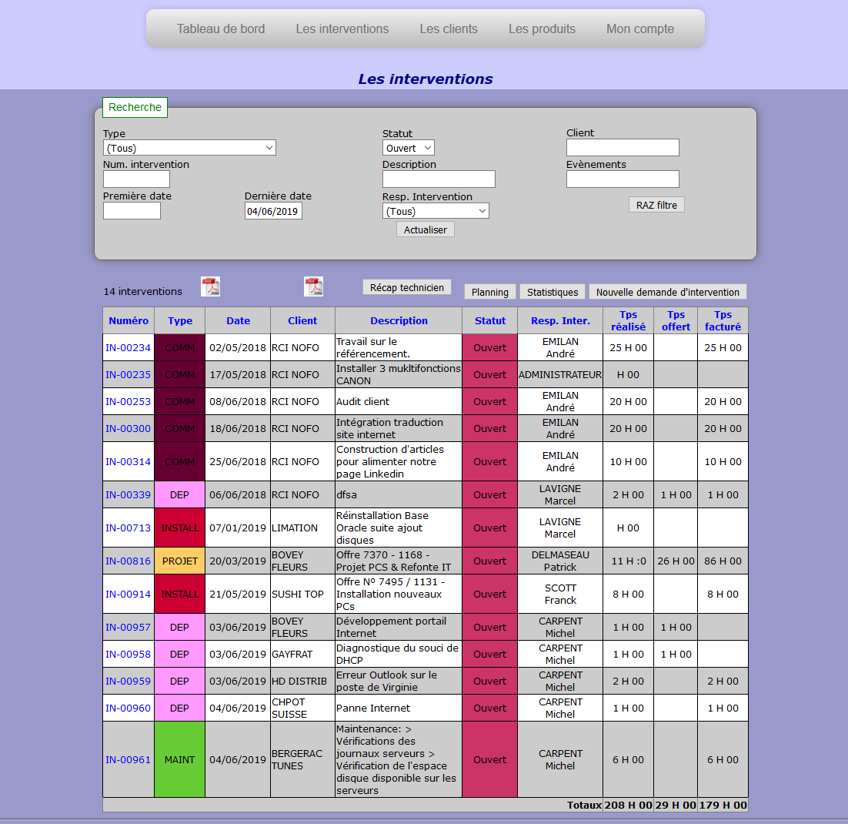Sort by the Description column header
848x824 pixels.
tap(399, 320)
